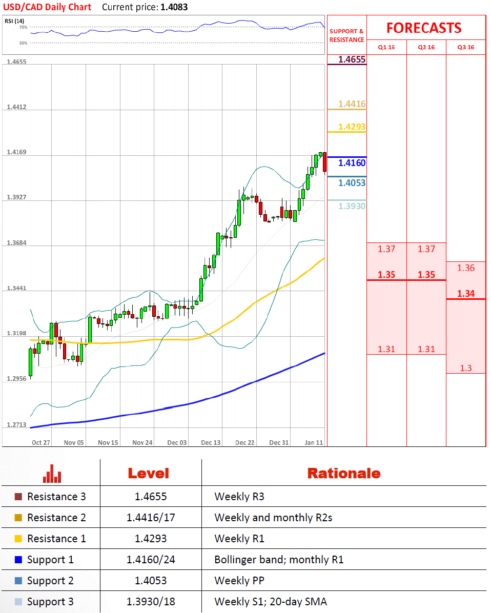Click the FORECASTS heading
491x613 pixels.
click(x=423, y=28)
